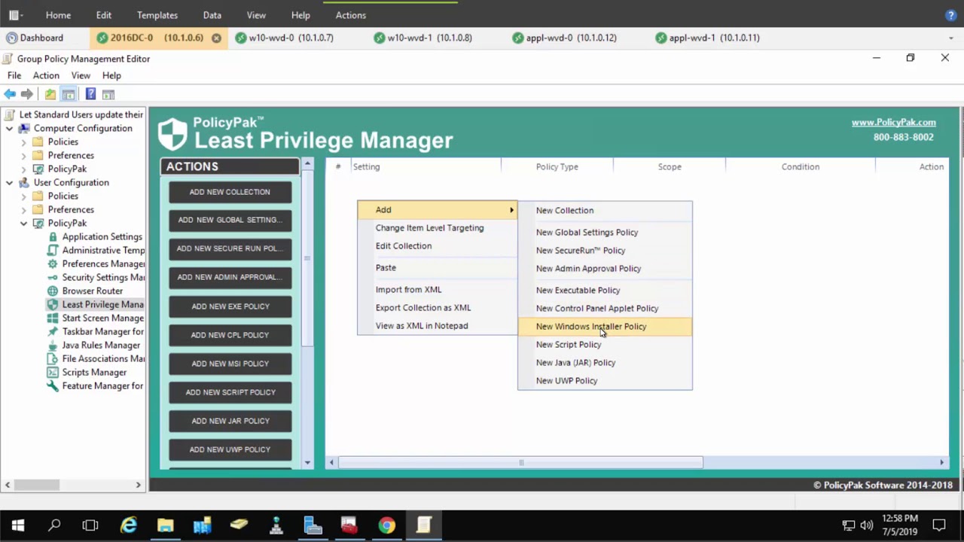Click ADD NEW COLLECTION button
Screen dimensions: 964x542
pos(230,192)
